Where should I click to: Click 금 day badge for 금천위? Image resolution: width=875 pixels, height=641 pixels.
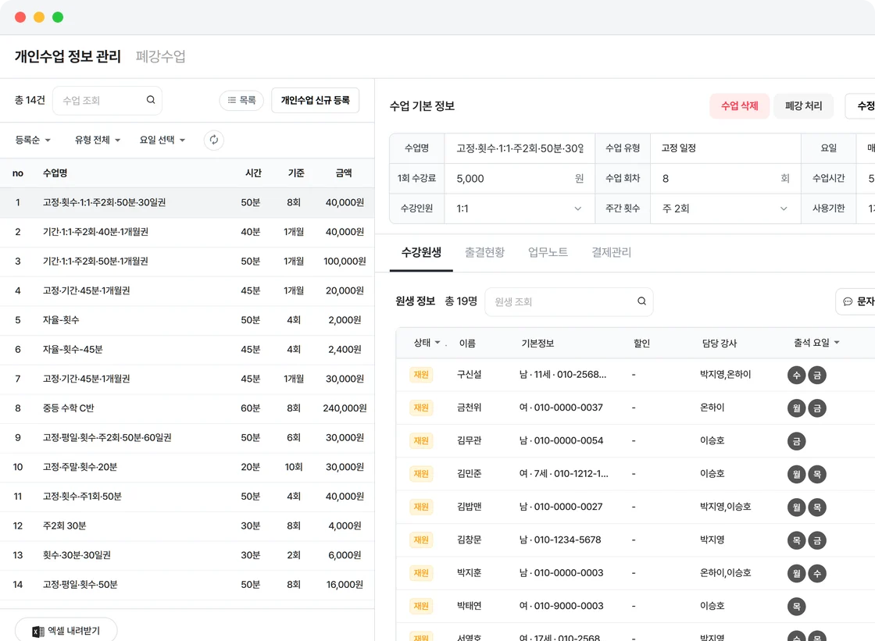pos(817,408)
